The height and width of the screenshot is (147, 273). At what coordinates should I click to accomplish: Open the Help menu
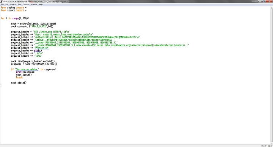tap(41, 5)
